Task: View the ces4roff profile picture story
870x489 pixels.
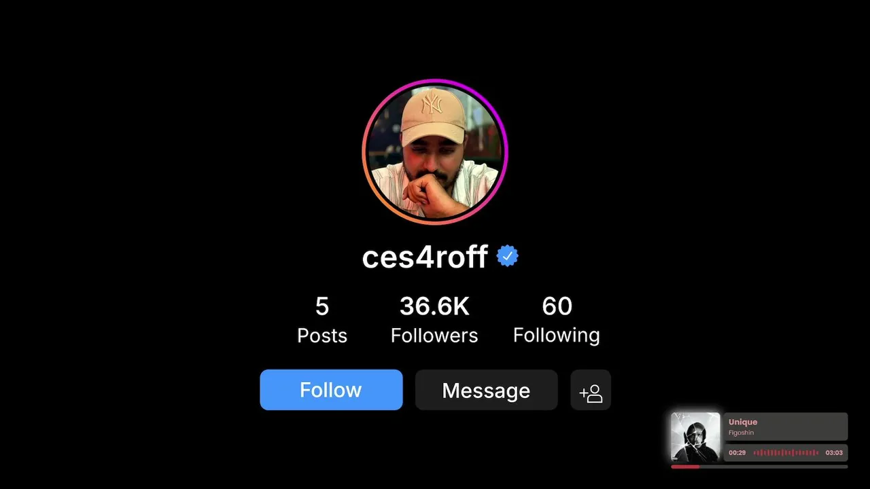Action: (435, 151)
